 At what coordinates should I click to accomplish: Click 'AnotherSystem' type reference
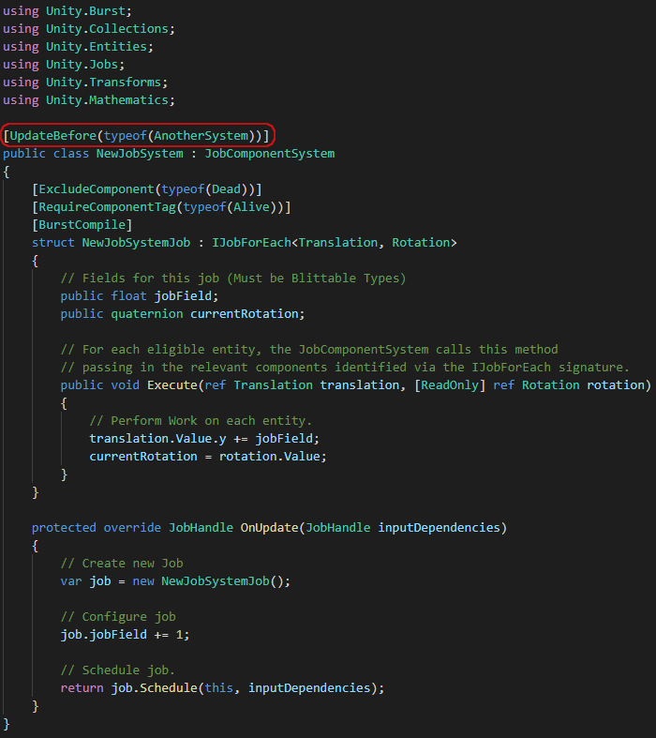[x=201, y=136]
